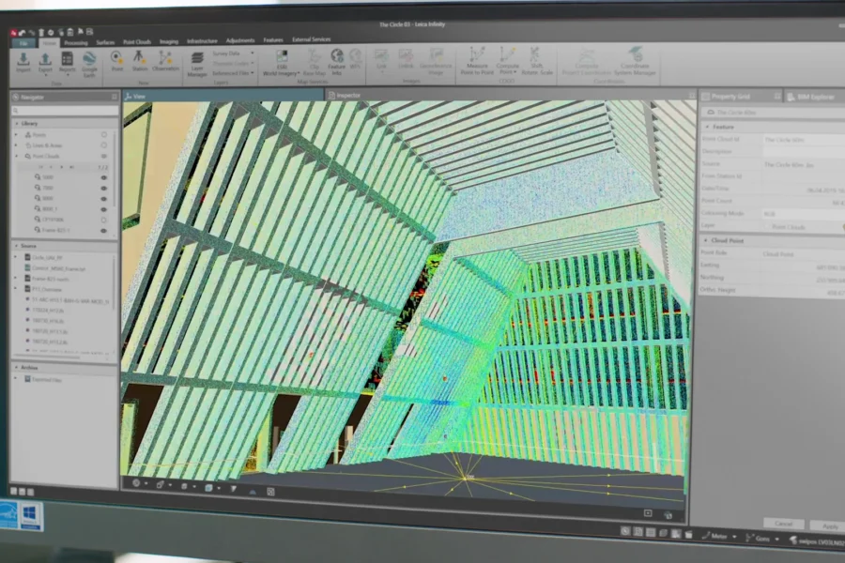Image resolution: width=845 pixels, height=563 pixels.
Task: Click the Unlink images tool
Action: [x=406, y=59]
